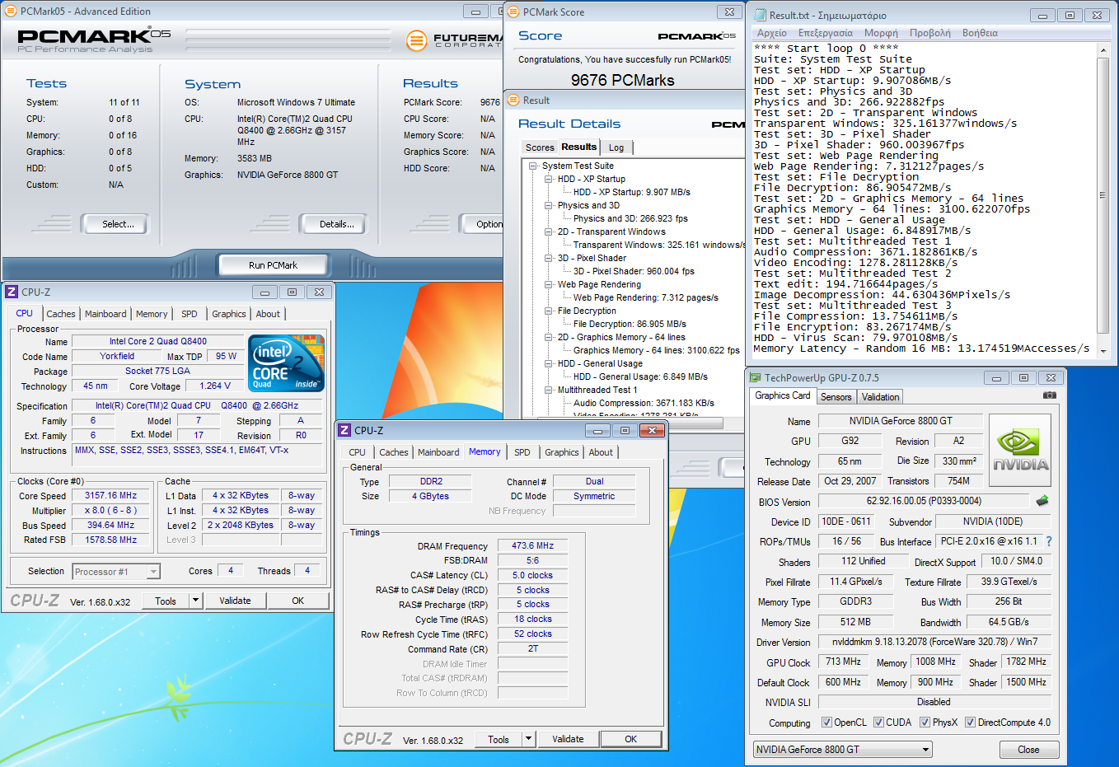
Task: Switch to the Sensors tab in GPU-Z
Action: tap(836, 397)
